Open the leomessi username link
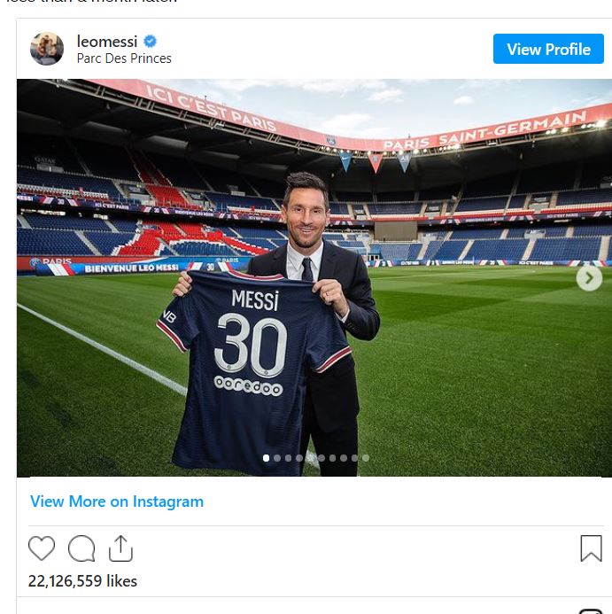 click(x=109, y=42)
